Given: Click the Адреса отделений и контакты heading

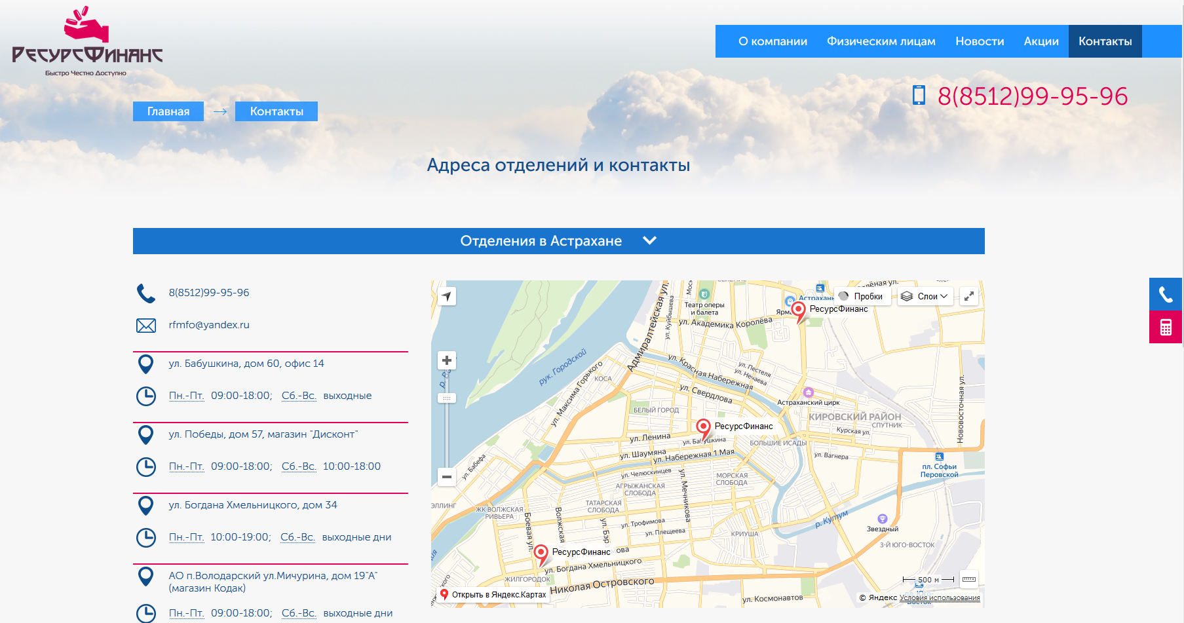Looking at the screenshot, I should click(x=558, y=165).
